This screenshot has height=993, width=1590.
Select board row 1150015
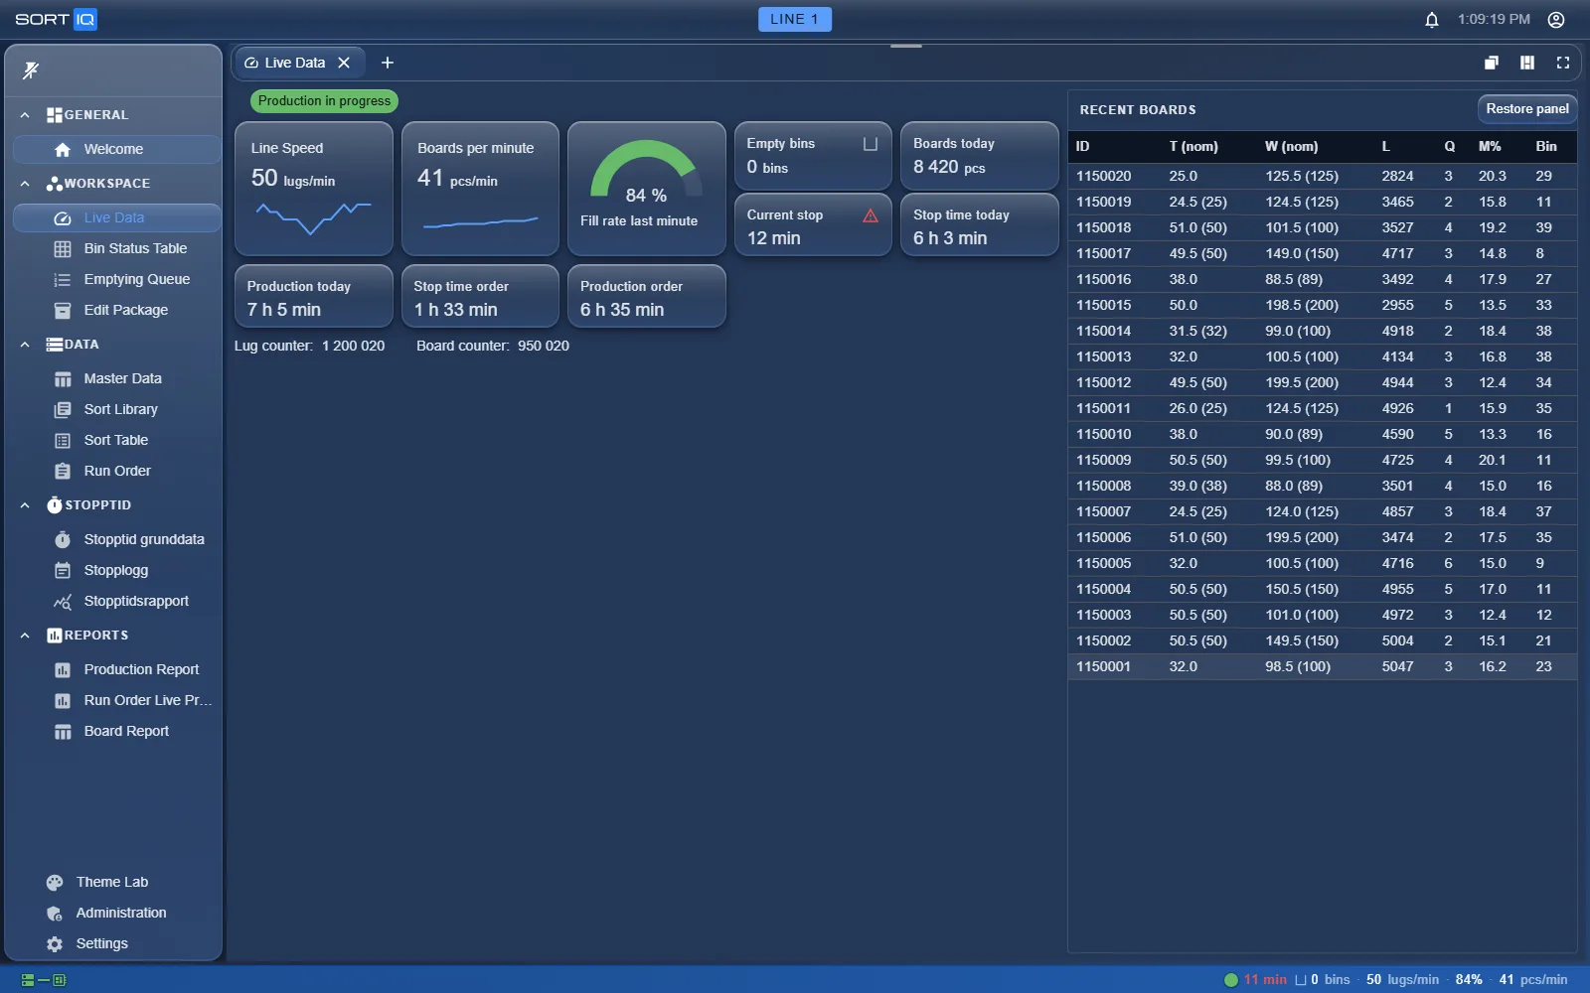pyautogui.click(x=1323, y=305)
